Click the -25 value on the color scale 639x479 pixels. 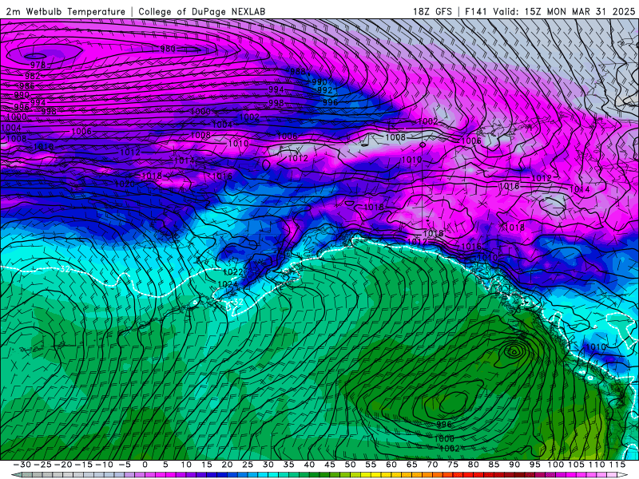pyautogui.click(x=42, y=465)
